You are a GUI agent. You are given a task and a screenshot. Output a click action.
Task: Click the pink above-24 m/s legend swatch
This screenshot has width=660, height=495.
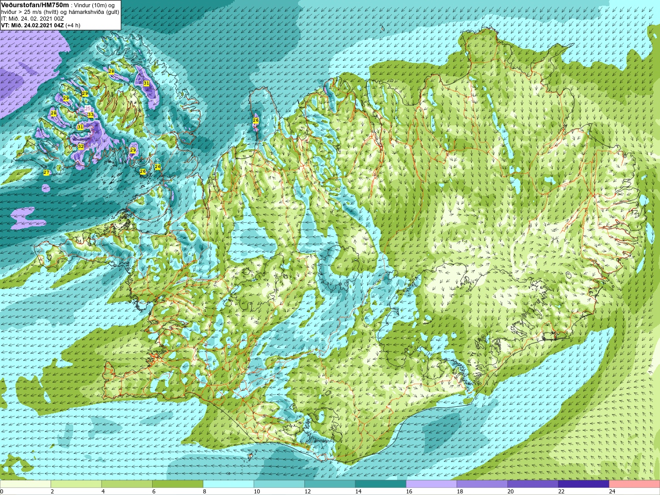(x=634, y=484)
